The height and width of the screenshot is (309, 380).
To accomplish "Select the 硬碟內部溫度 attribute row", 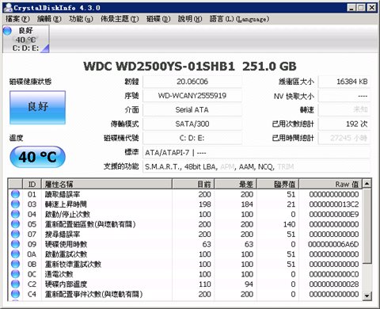I will pyautogui.click(x=185, y=284).
